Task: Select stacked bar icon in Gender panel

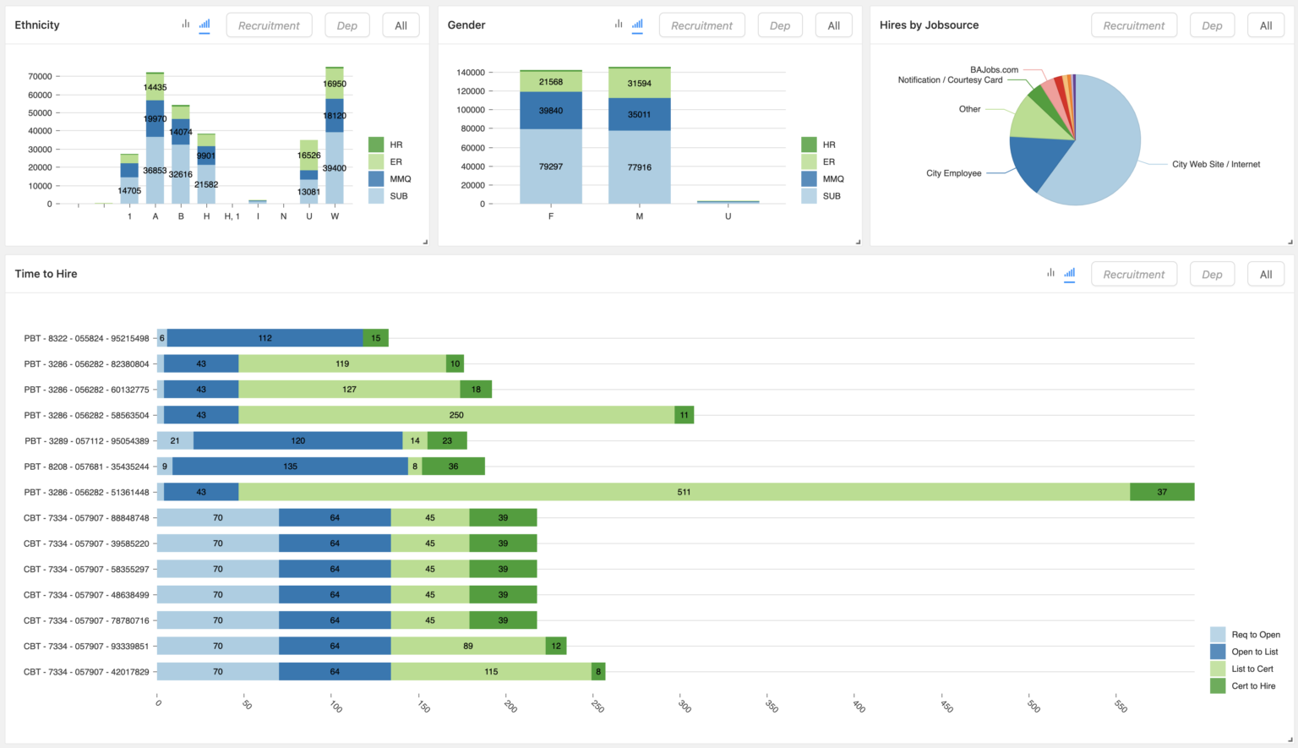Action: tap(637, 25)
